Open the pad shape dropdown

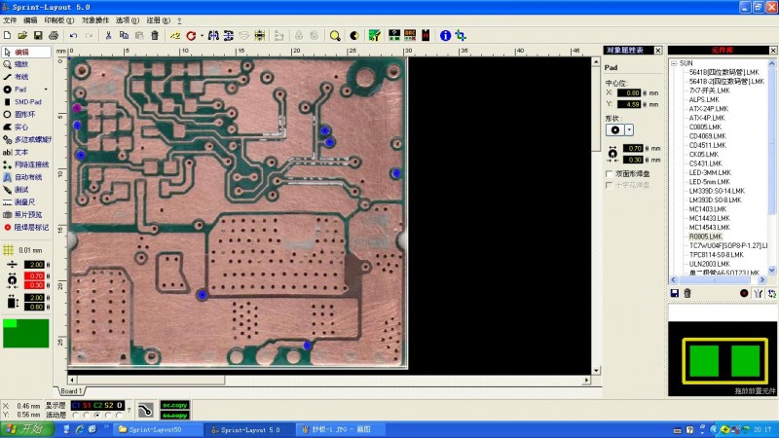coord(629,128)
